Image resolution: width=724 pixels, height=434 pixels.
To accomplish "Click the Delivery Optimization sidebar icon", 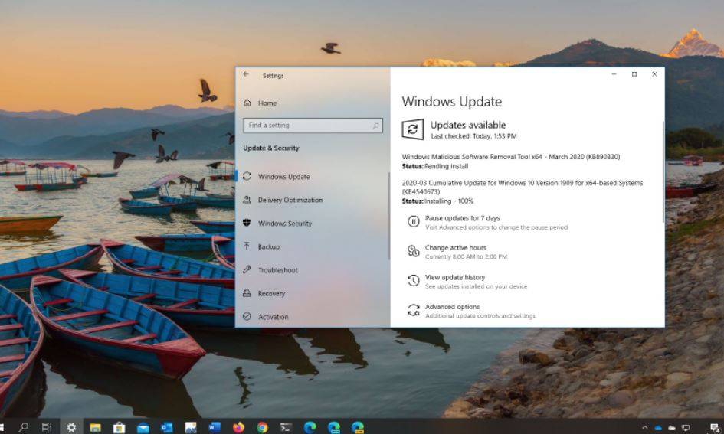I will pyautogui.click(x=247, y=200).
